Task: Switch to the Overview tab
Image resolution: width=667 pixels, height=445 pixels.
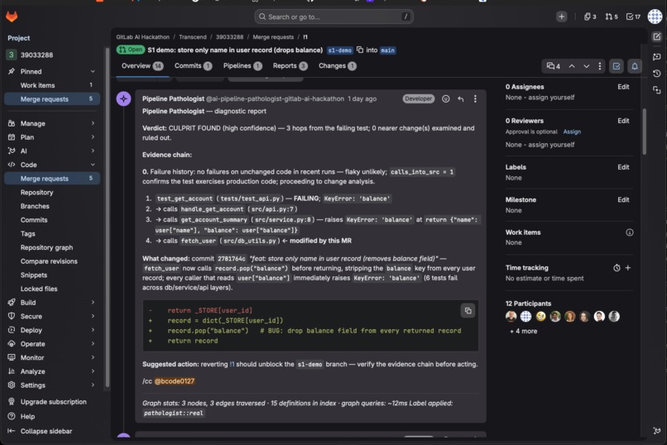Action: click(142, 66)
